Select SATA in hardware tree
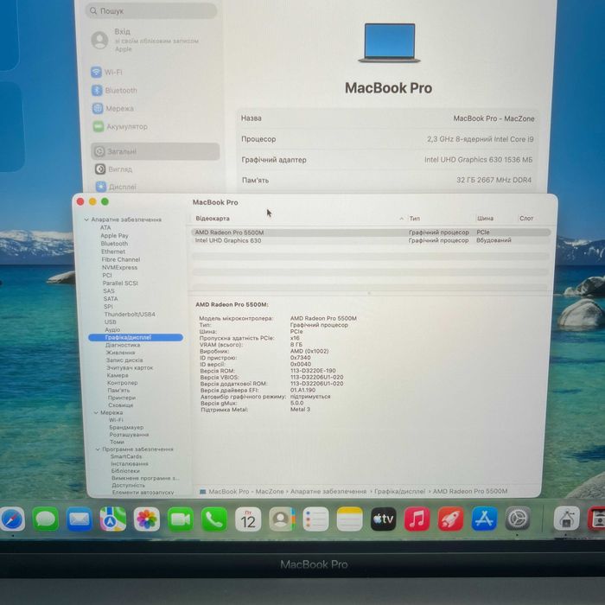This screenshot has height=605, width=605. coord(111,299)
